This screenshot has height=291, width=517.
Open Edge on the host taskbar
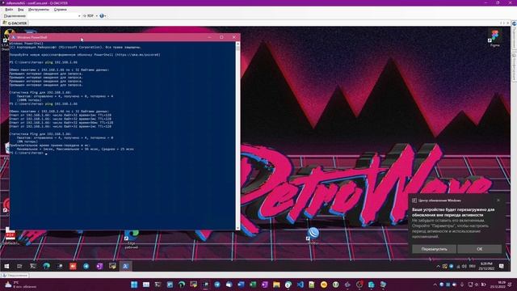tap(182, 285)
